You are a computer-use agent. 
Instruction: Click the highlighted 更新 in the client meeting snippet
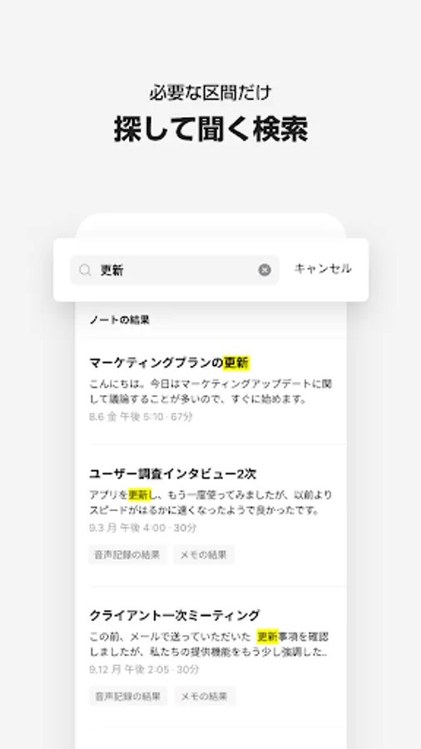click(x=267, y=637)
